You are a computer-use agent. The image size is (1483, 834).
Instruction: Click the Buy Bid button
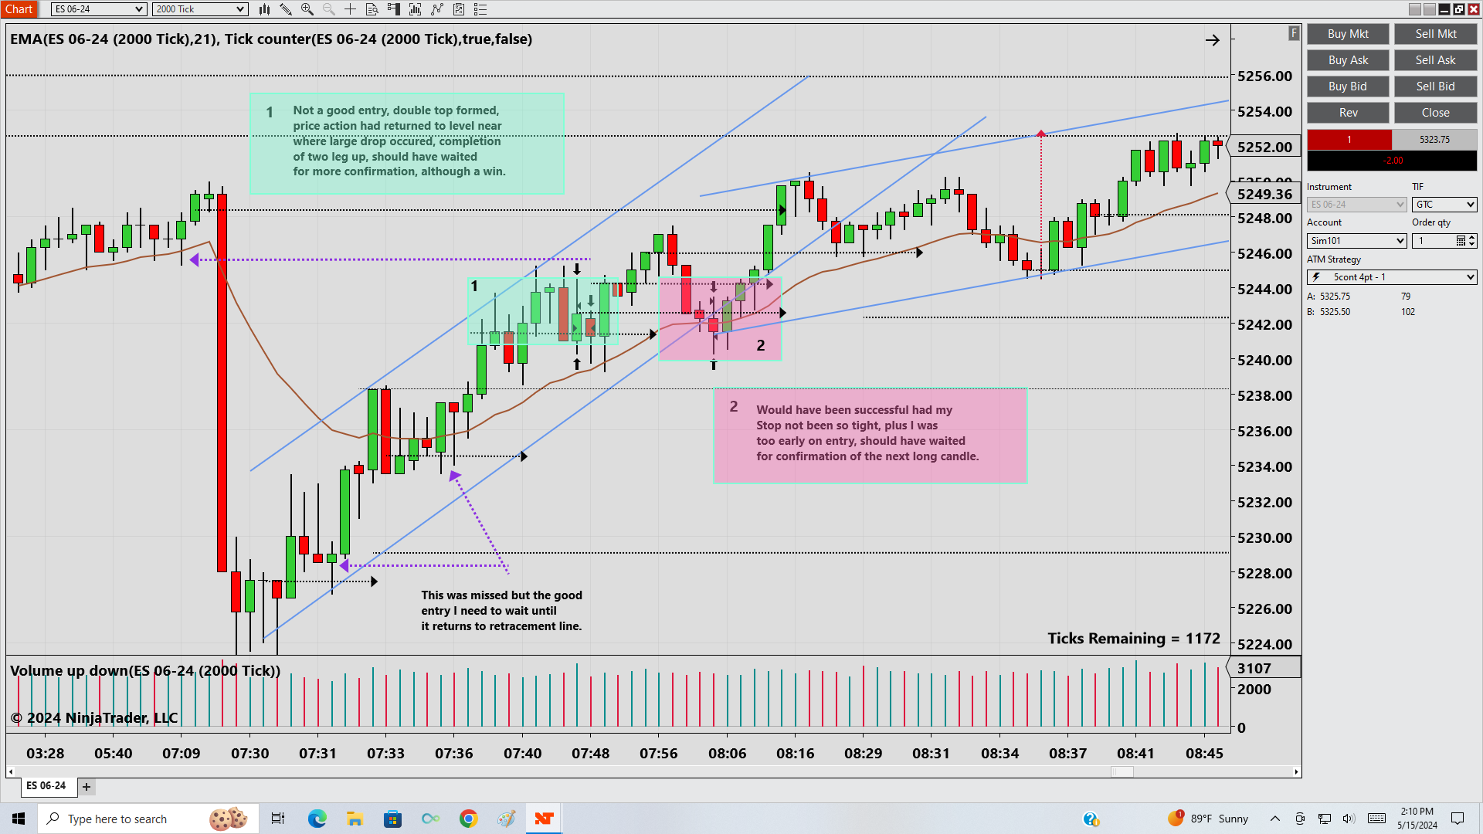point(1348,86)
